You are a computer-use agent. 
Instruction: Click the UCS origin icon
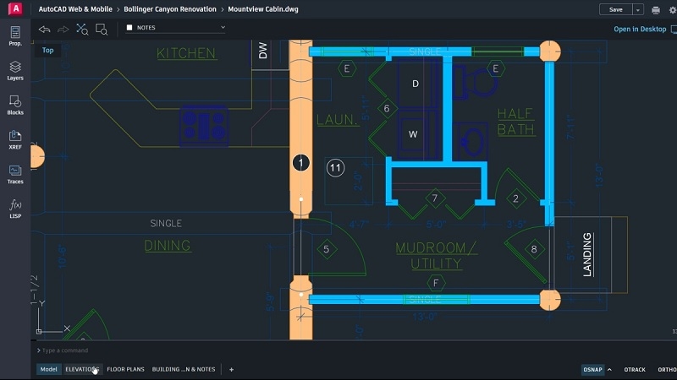coord(39,331)
